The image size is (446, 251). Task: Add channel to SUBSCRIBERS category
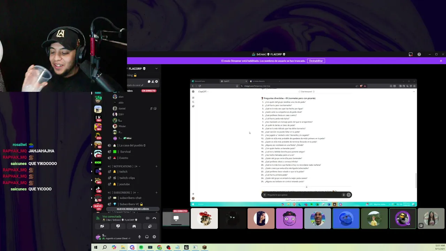click(156, 192)
